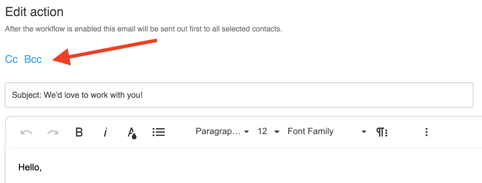Undo the last edit
The image size is (482, 183).
coord(26,132)
